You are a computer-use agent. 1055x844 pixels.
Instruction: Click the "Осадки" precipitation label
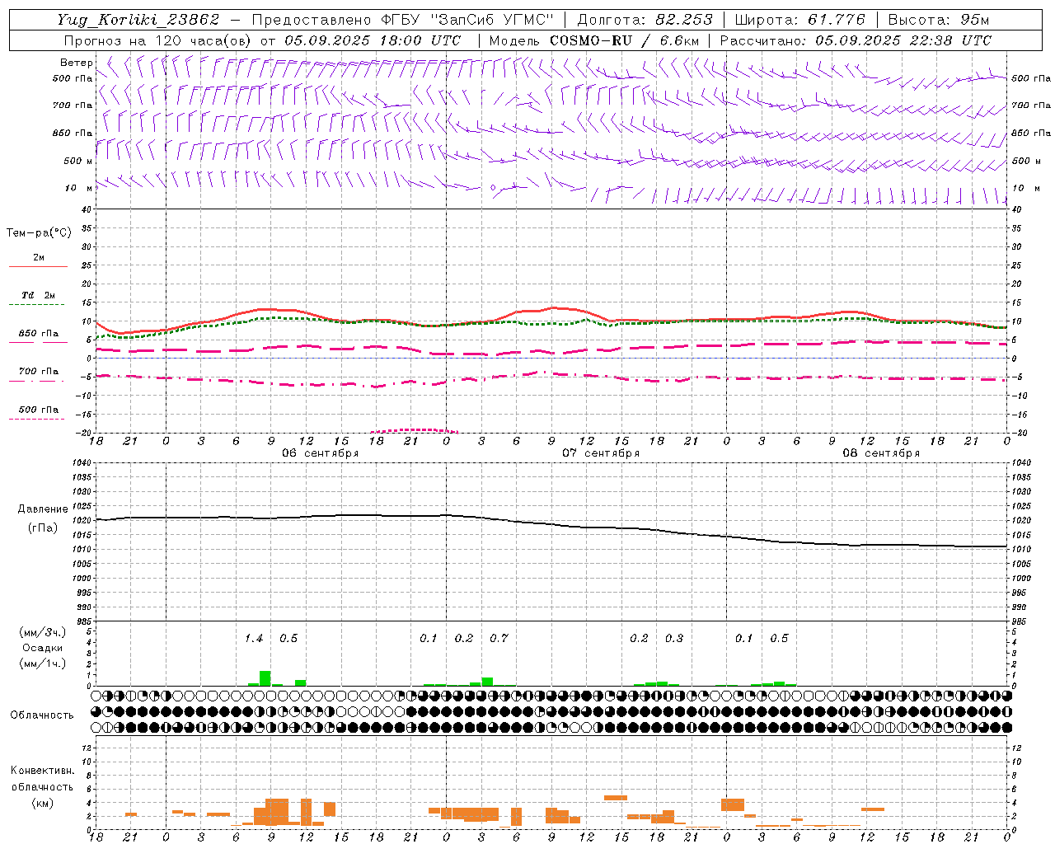(43, 648)
